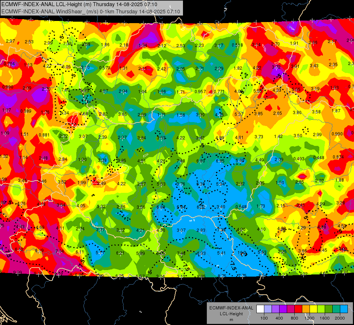Click the wind shear value 7.33
Image resolution: width=354 pixels, height=325 pixels.
coord(67,44)
